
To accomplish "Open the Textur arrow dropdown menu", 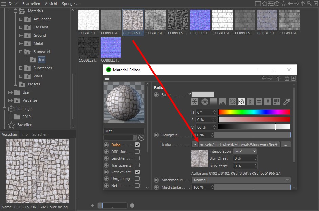I will [194, 145].
